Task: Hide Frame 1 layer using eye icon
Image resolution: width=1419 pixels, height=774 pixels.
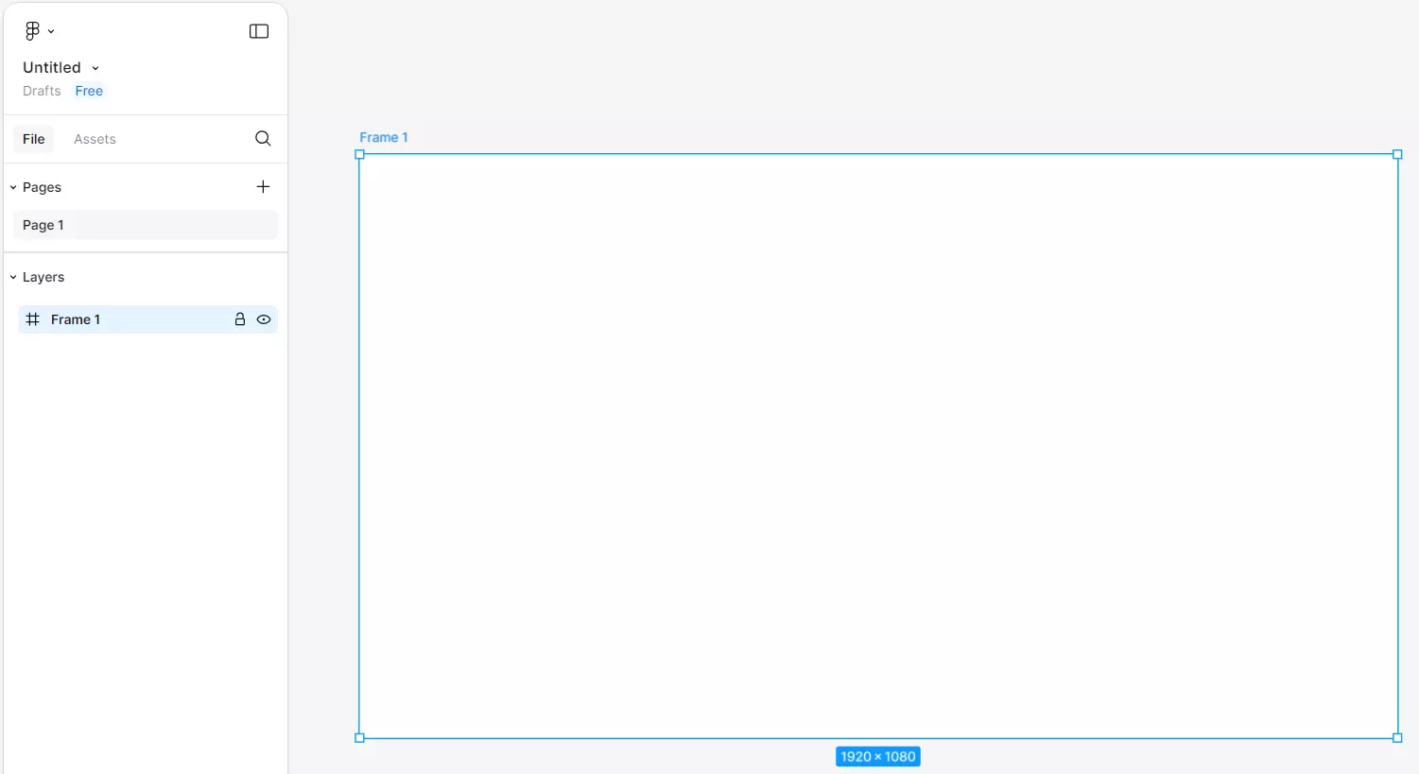Action: pos(264,319)
